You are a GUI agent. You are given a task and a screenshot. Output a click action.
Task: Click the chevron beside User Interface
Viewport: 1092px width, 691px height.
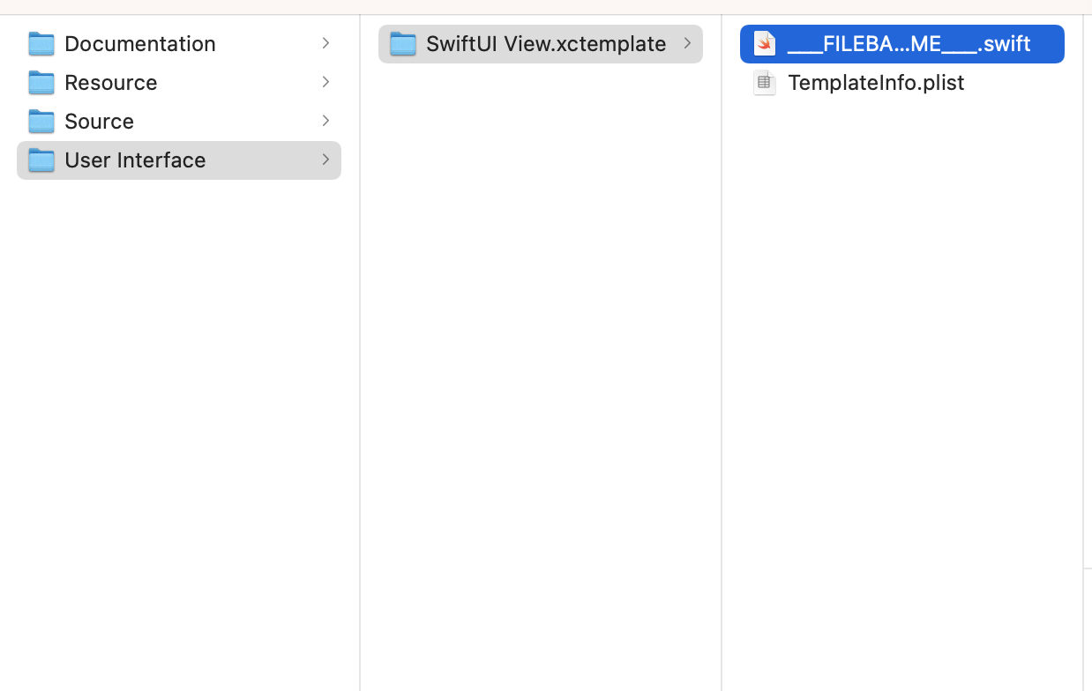pyautogui.click(x=325, y=160)
